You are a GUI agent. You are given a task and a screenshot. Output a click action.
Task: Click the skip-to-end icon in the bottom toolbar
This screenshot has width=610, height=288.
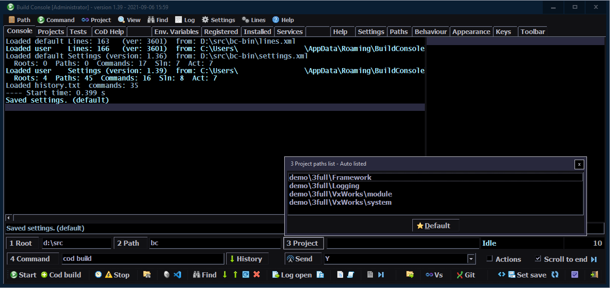(381, 275)
